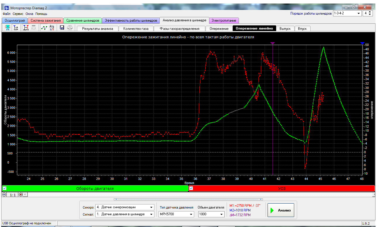Toggle the red УОЗ legend bar
The height and width of the screenshot is (227, 379).
(x=282, y=188)
